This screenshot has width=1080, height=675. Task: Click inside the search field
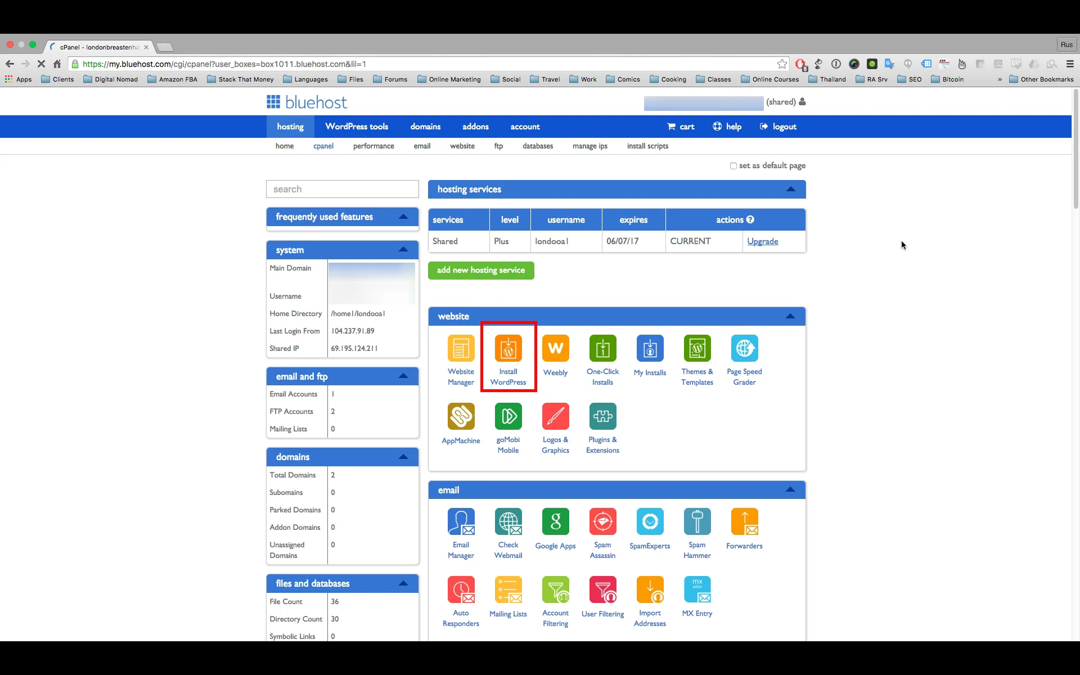pos(342,189)
